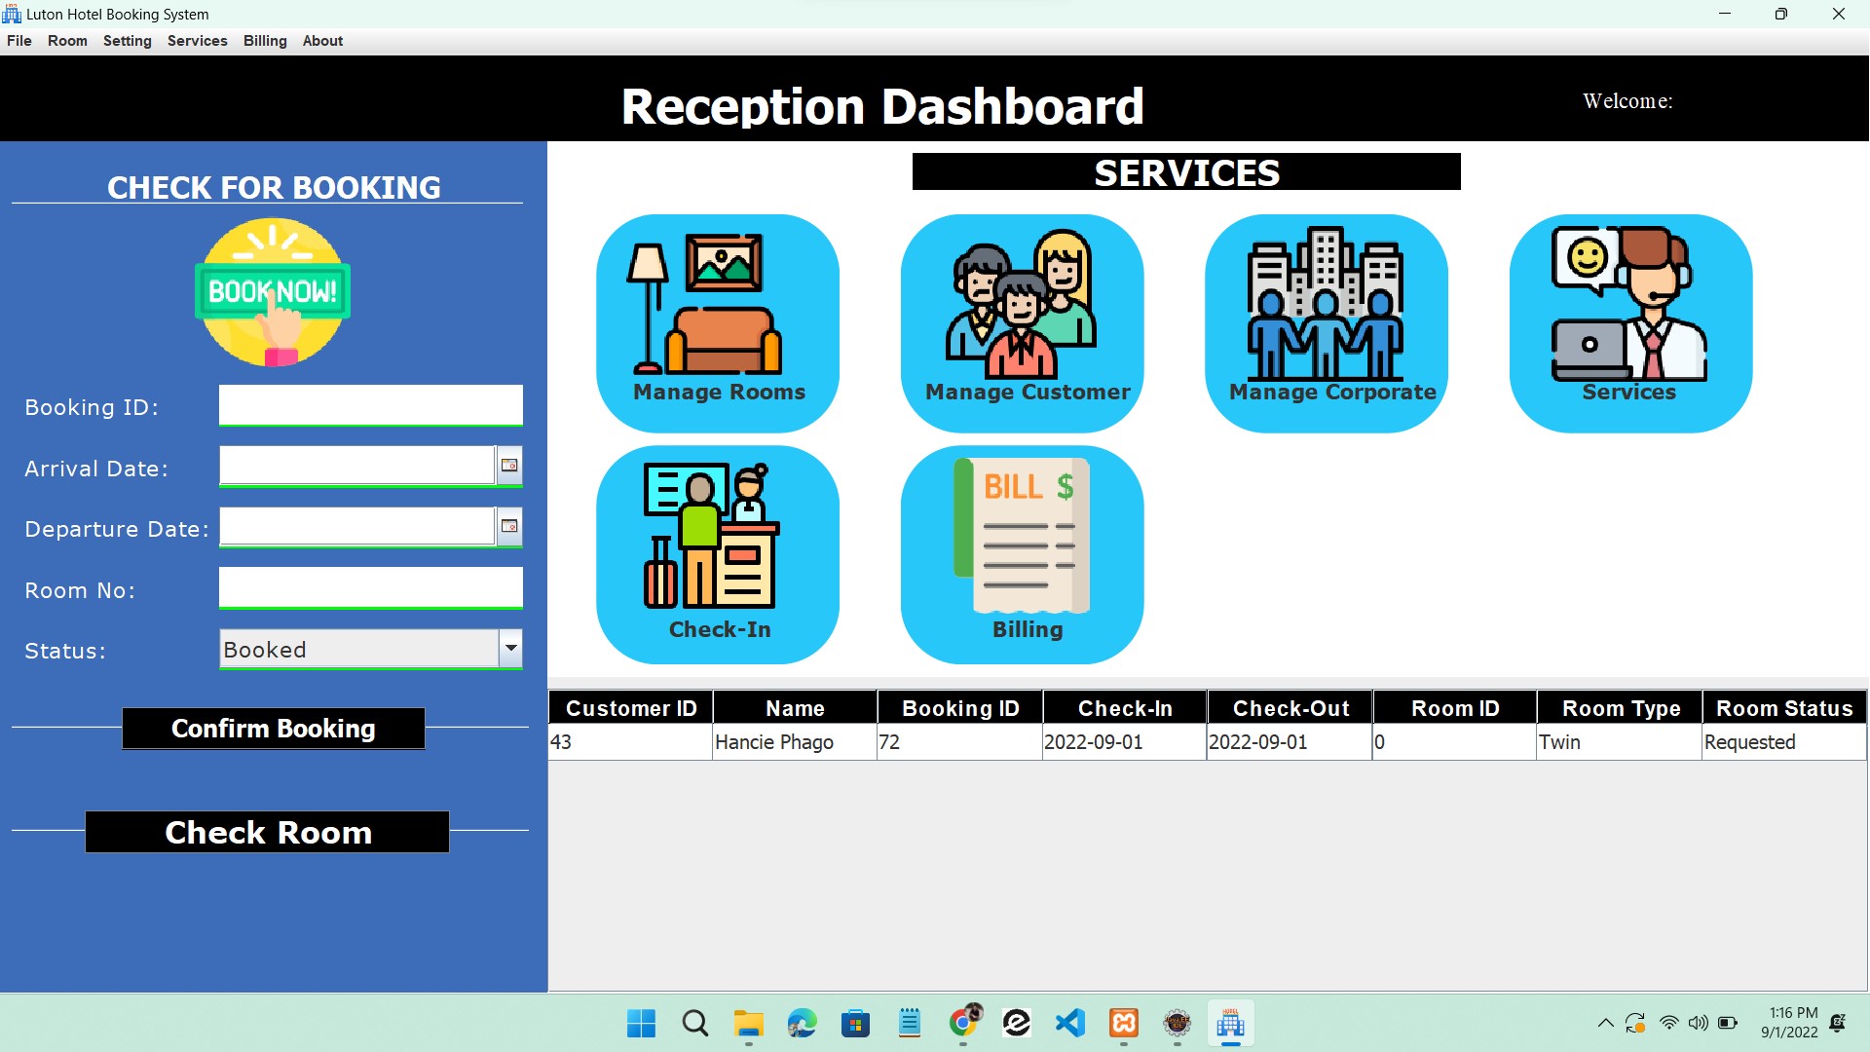Open the Visual Studio Code taskbar icon
This screenshot has height=1052, width=1870.
point(1070,1023)
